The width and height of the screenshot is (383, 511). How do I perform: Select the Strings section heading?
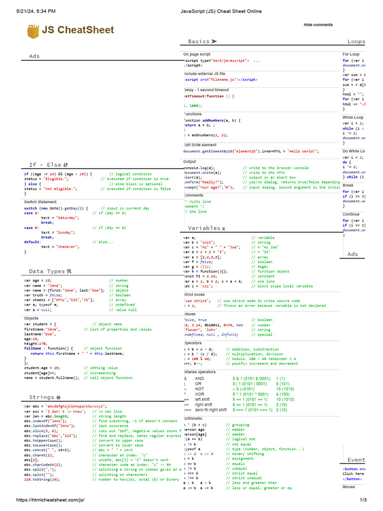tap(41, 397)
